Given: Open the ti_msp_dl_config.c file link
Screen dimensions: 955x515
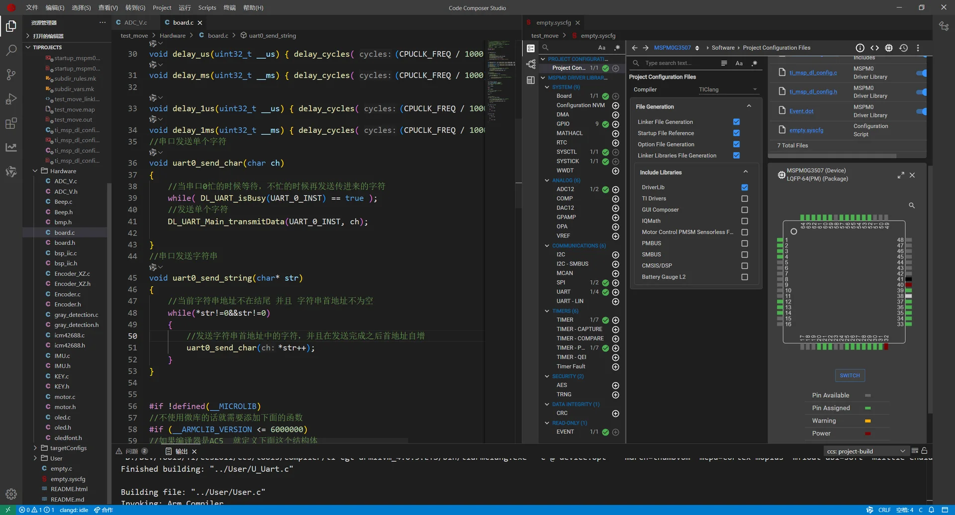Looking at the screenshot, I should coord(813,73).
